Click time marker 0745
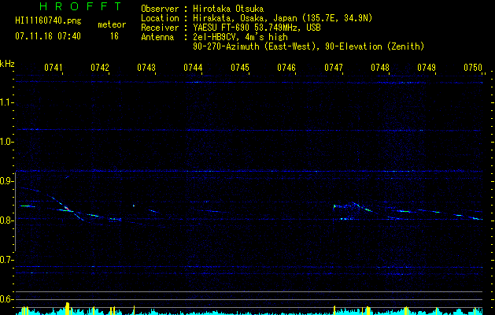Viewport: 495px width, 315px height. pos(240,68)
